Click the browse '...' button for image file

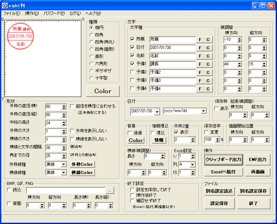(x=109, y=191)
